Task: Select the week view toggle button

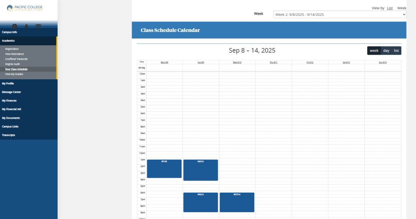Action: 374,51
